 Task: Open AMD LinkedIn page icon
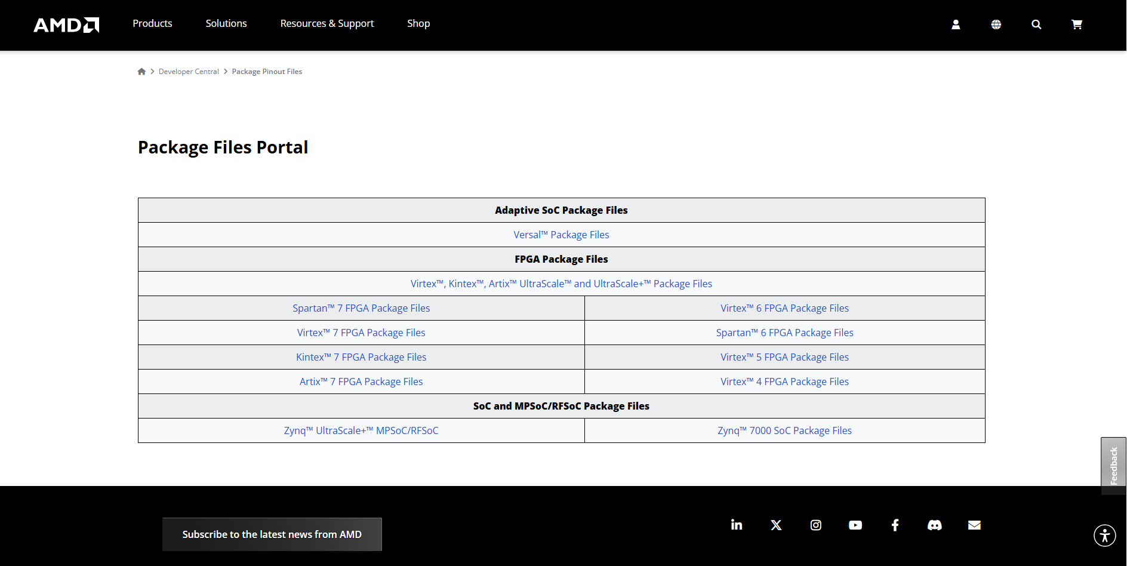(x=737, y=525)
